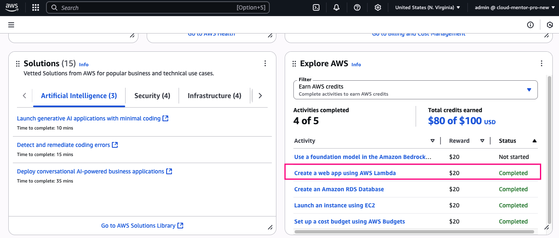Expand the hamburger side navigation menu
The height and width of the screenshot is (238, 559).
(x=11, y=25)
